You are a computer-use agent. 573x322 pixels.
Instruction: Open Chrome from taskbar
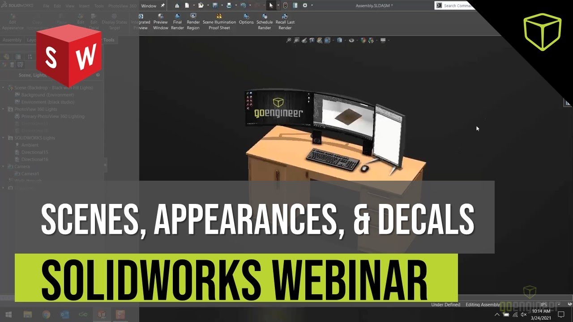point(46,314)
